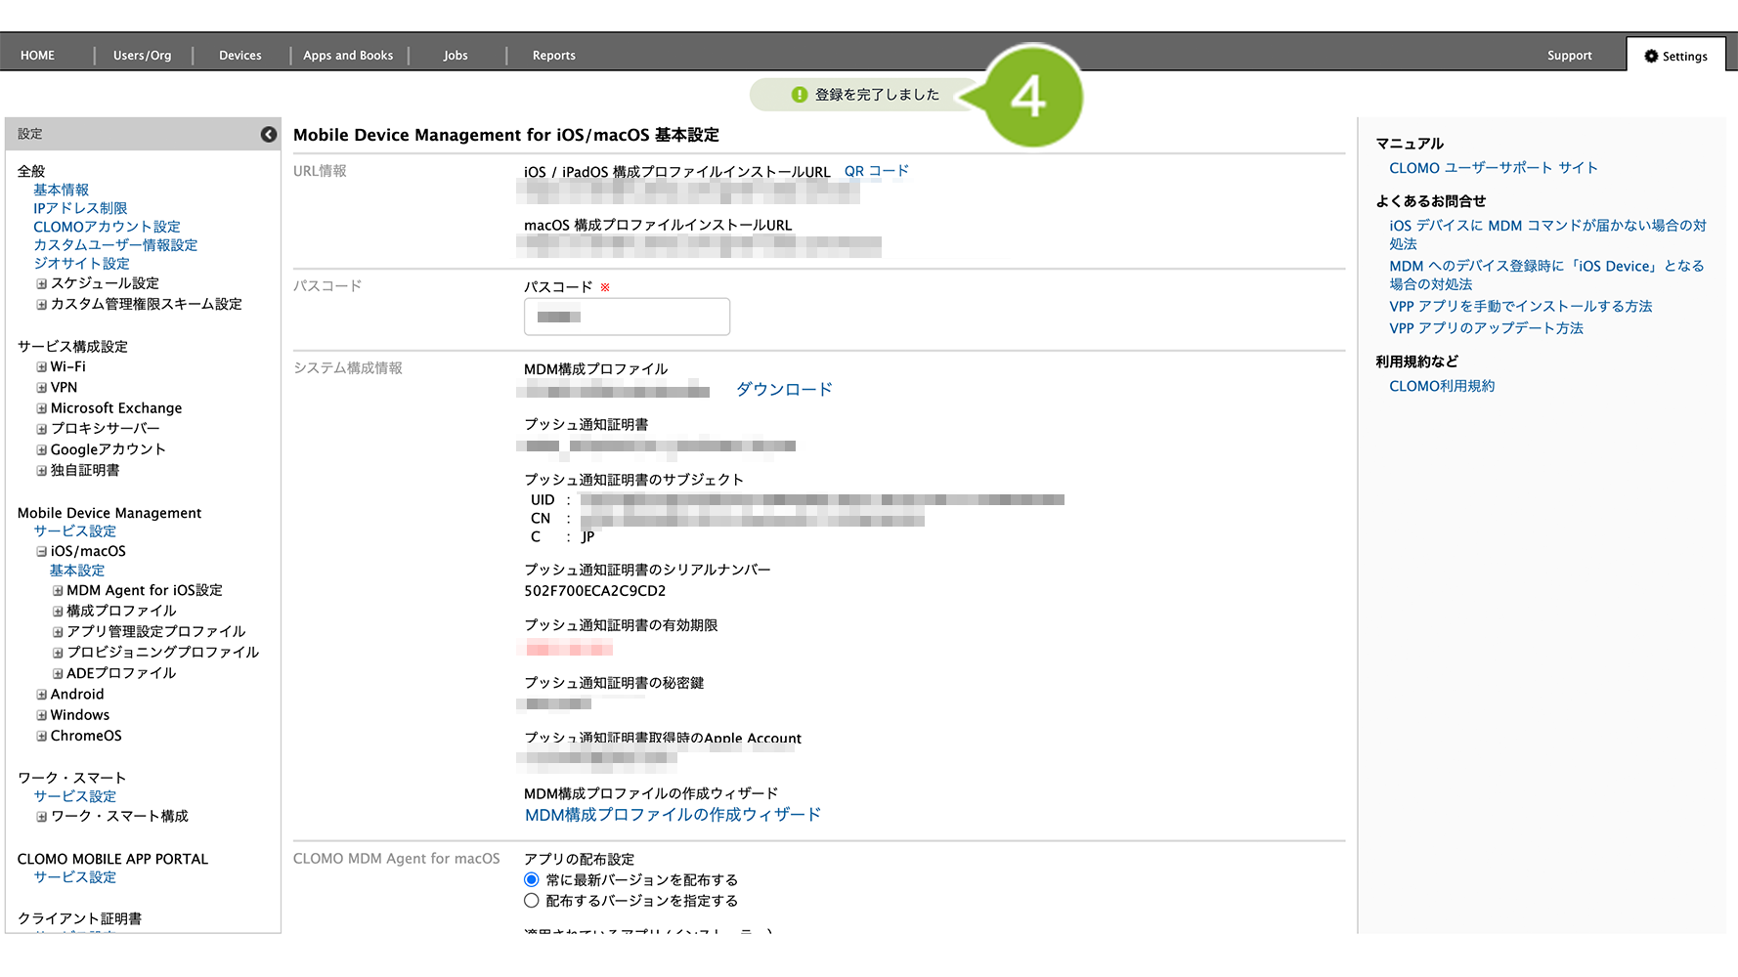Image resolution: width=1738 pixels, height=977 pixels.
Task: Open MDM構成プロファイルの作成ウィザード link
Action: click(x=673, y=815)
